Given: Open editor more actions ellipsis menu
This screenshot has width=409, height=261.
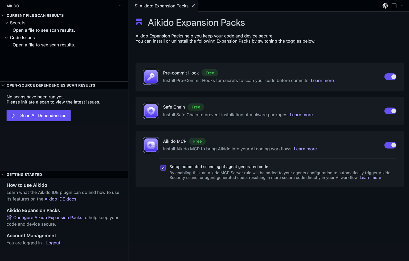Looking at the screenshot, I should coord(403,6).
